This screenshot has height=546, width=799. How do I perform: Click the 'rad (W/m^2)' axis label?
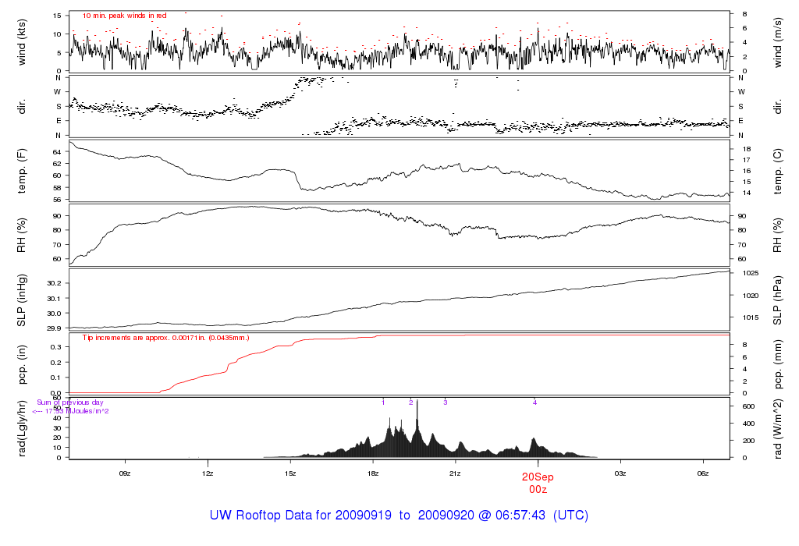778,429
